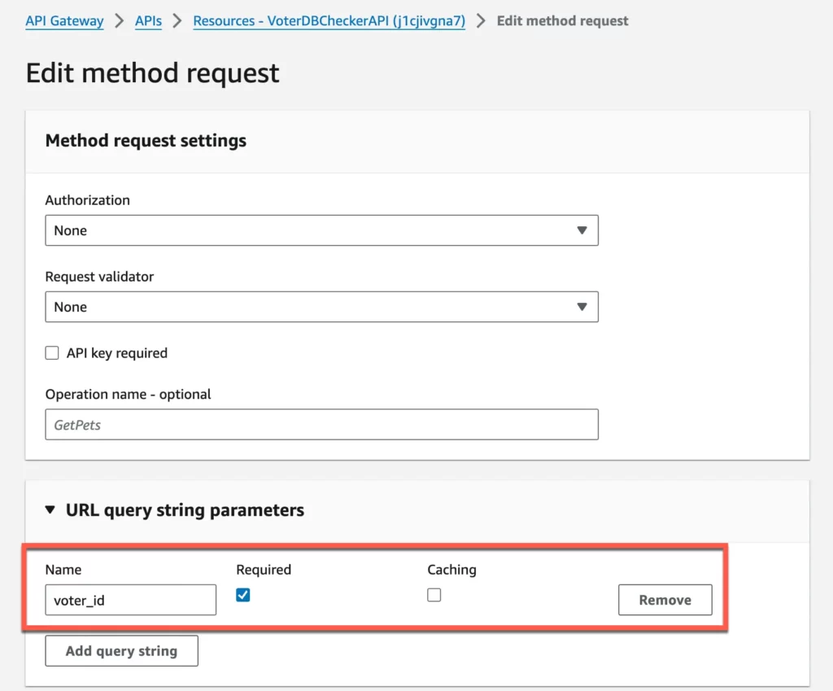This screenshot has height=691, width=833.
Task: Enable the API key required checkbox
Action: [x=52, y=353]
